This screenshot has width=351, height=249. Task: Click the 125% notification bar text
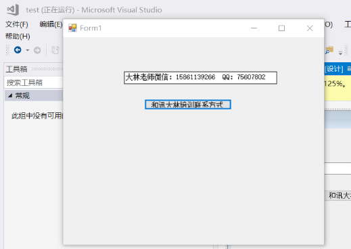335,84
